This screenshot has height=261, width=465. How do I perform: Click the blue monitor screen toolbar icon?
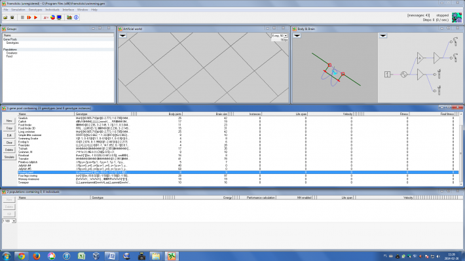pos(60,18)
